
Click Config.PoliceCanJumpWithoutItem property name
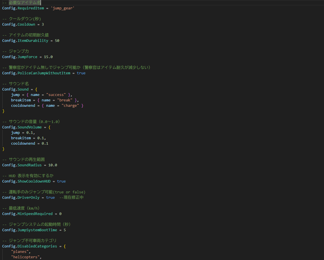36,73
